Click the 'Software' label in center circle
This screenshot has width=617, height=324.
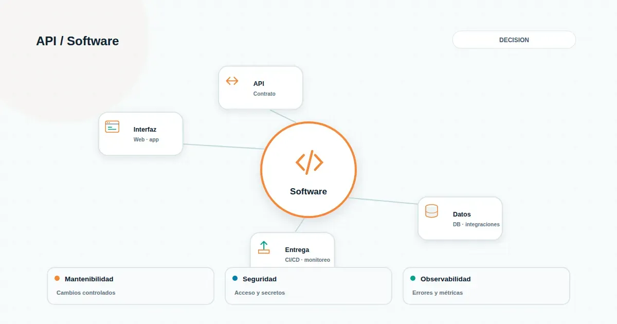pyautogui.click(x=308, y=191)
